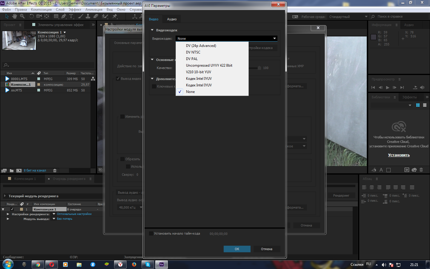The image size is (430, 269).
Task: Select the Hand tool in the toolbar
Action: click(14, 16)
